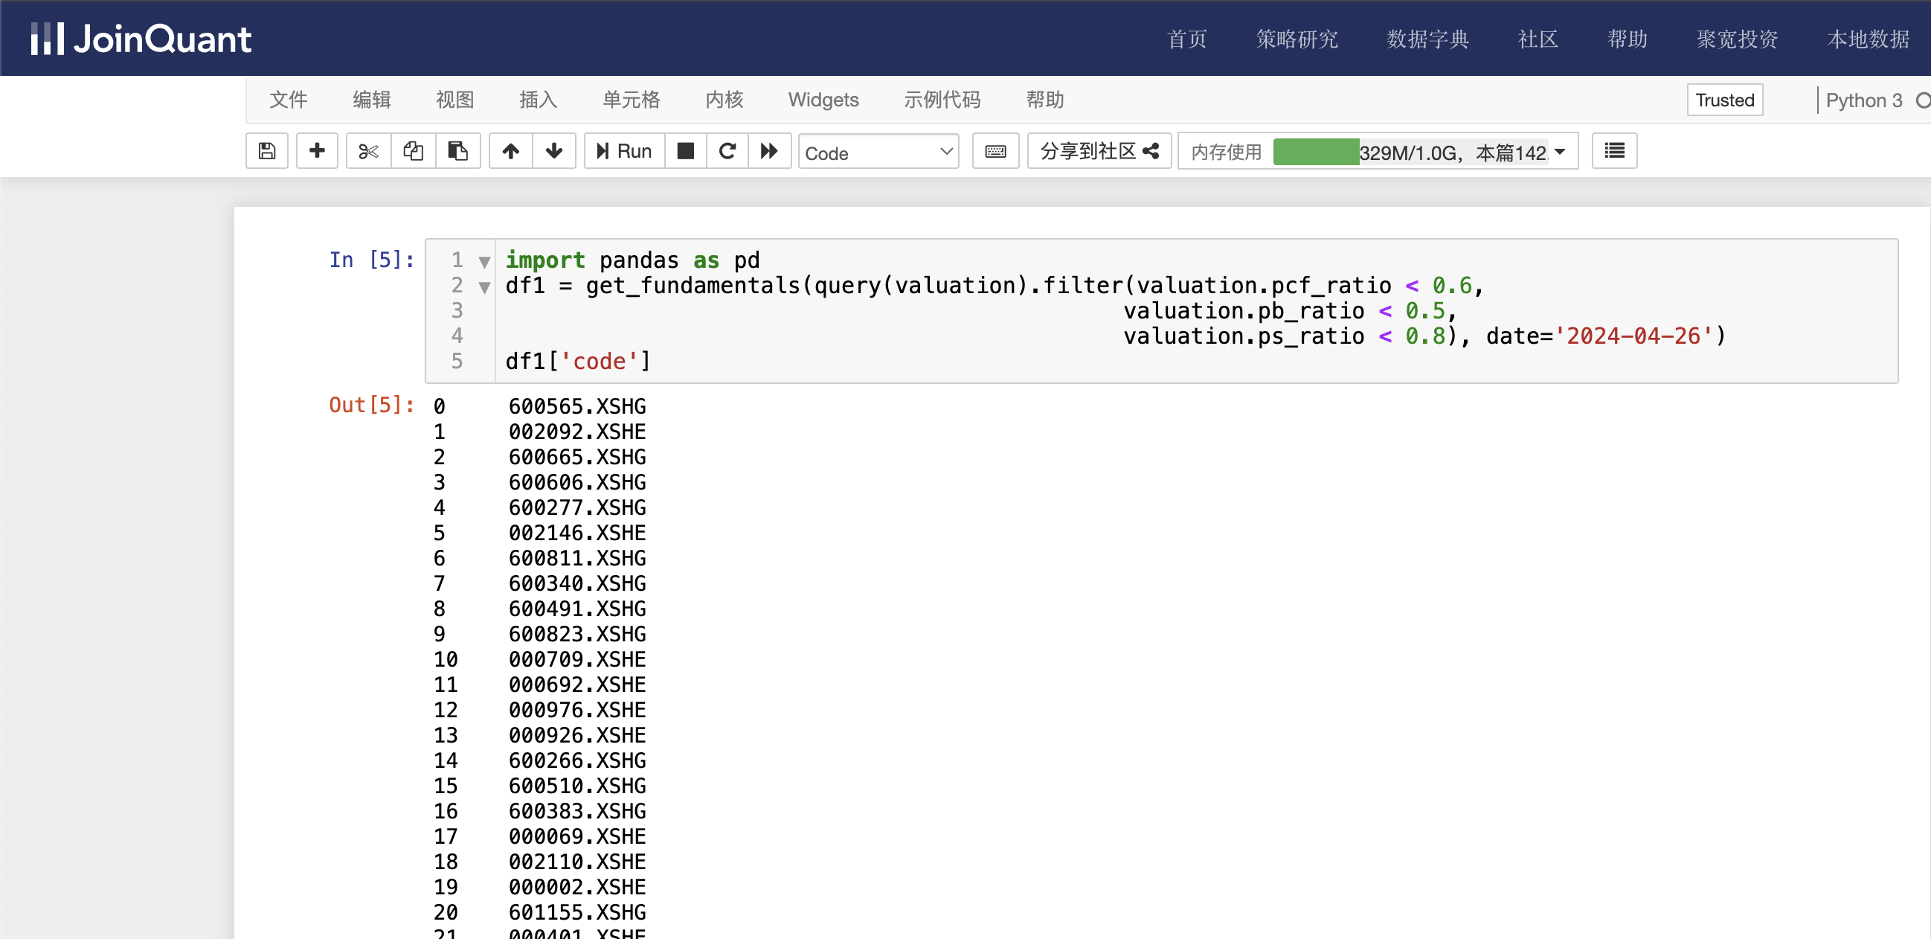Toggle the Trusted notebook button
Screen dimensions: 1931x939
(x=1724, y=100)
